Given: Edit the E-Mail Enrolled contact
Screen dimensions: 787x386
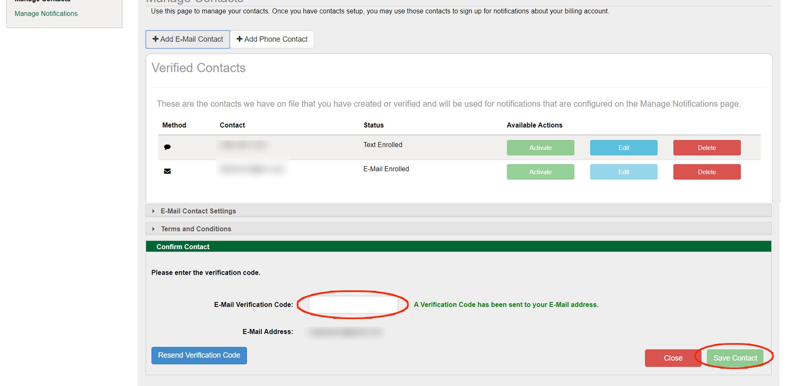Looking at the screenshot, I should click(x=623, y=172).
